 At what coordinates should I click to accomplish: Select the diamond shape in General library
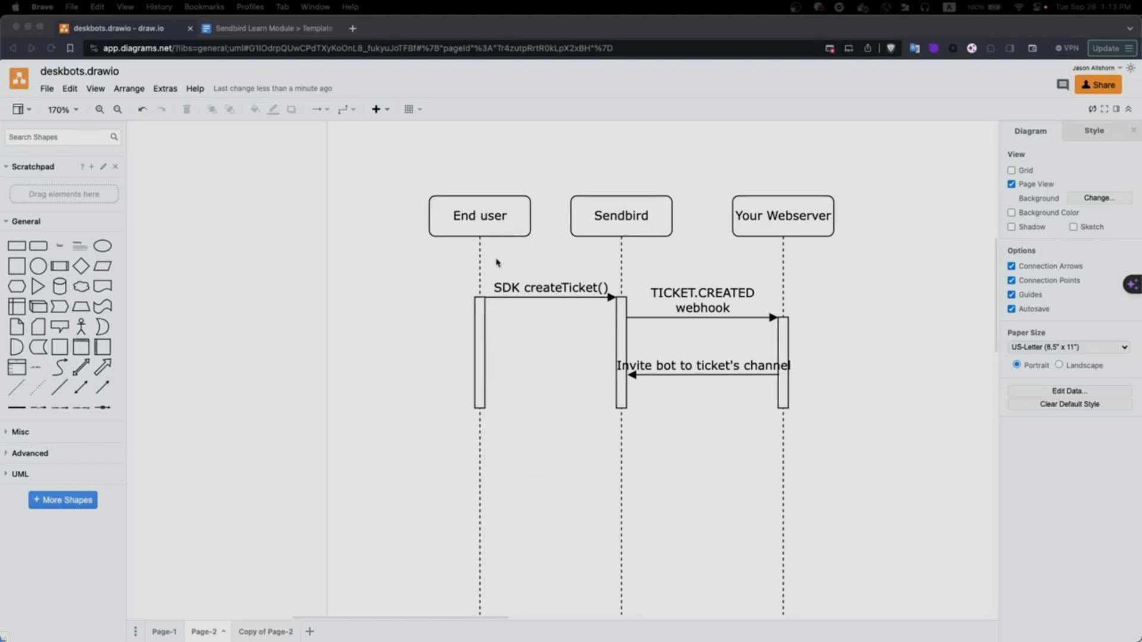click(x=81, y=266)
